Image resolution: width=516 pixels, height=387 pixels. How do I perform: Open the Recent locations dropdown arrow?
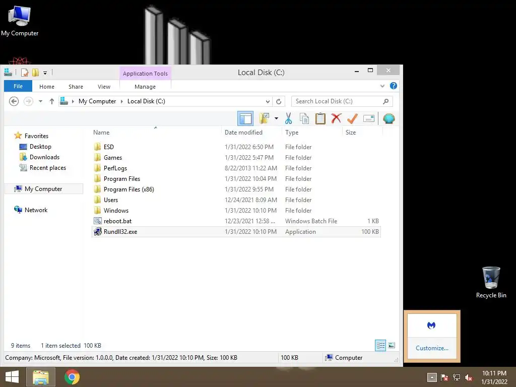40,101
